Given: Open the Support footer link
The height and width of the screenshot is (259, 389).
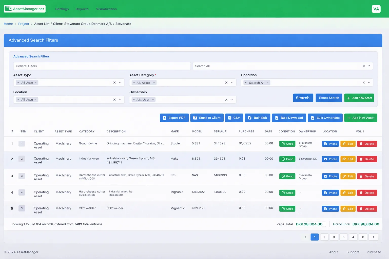Looking at the screenshot, I should pos(353,252).
